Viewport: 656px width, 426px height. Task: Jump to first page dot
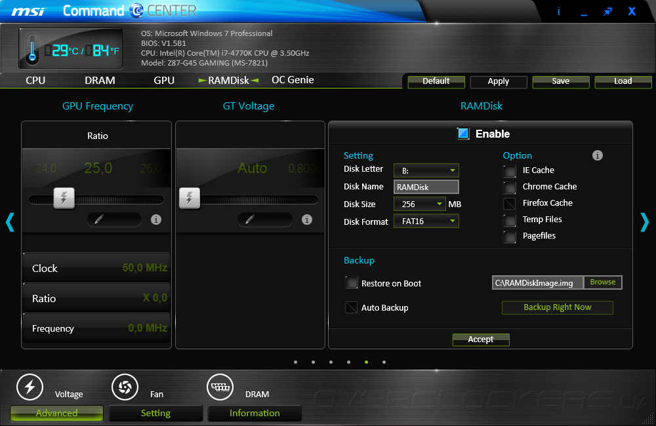coord(296,362)
